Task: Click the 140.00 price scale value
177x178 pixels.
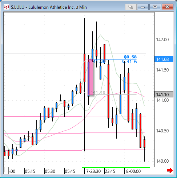Action: [162, 161]
